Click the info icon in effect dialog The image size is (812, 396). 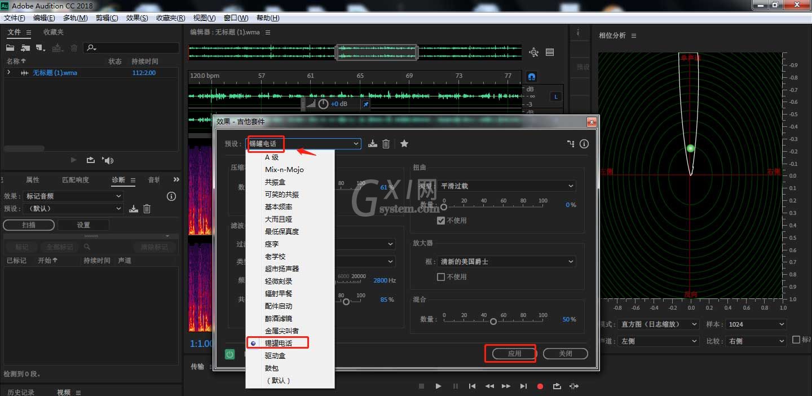584,144
